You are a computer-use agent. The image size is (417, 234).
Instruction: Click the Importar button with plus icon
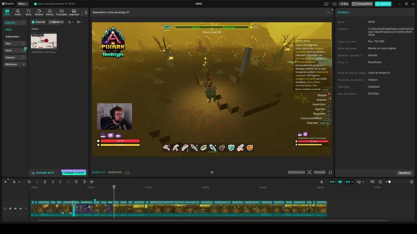click(x=38, y=22)
